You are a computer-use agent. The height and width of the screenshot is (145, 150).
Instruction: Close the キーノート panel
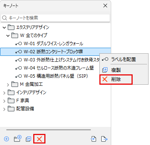(105, 6)
